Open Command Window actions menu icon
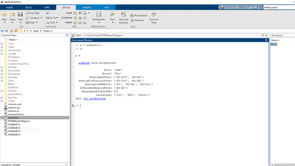 click(x=266, y=40)
